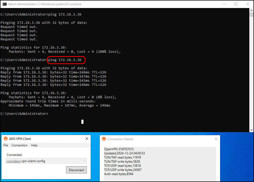This screenshot has width=254, height=182.
Task: Click the 'Lost = 0 (0% loss)' statistics text
Action: (96, 97)
